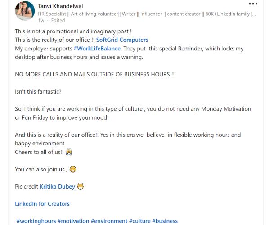Open the SoftGrid Computers company link
This screenshot has width=270, height=225.
[122, 40]
